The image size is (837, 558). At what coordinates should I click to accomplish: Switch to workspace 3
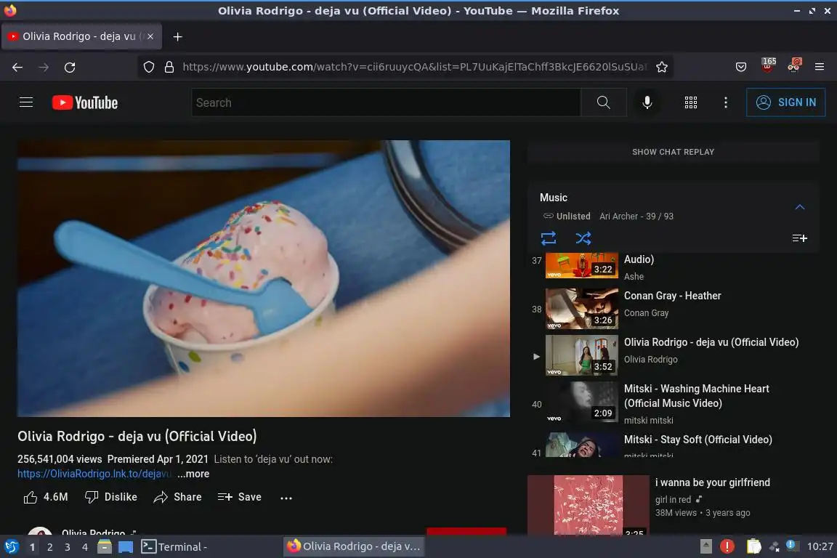point(68,547)
